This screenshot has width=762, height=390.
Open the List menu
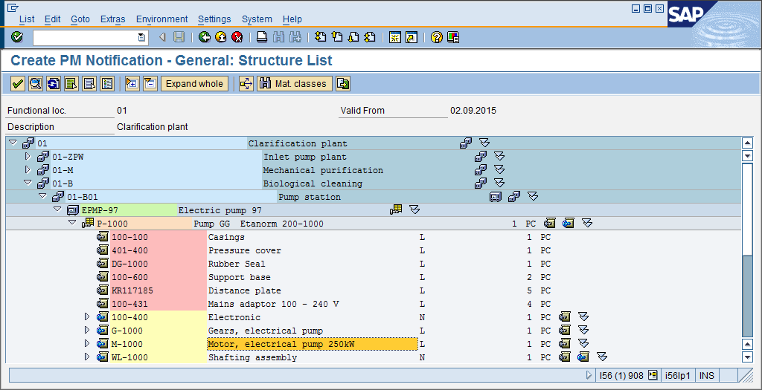tap(27, 19)
